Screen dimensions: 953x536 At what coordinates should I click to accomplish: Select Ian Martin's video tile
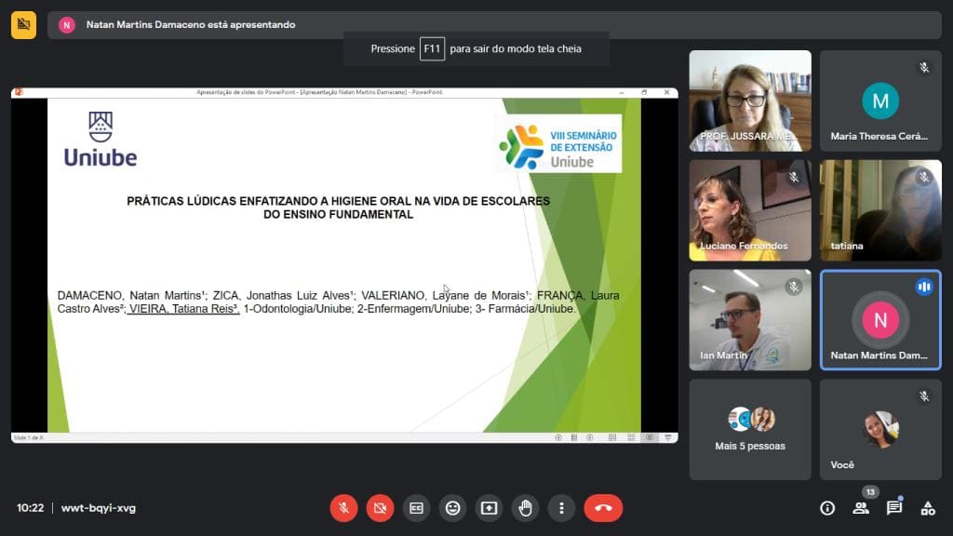tap(750, 320)
